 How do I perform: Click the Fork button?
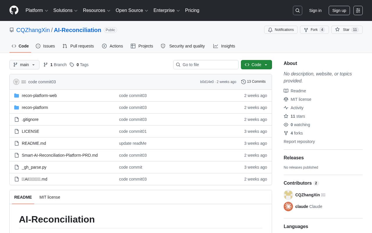pyautogui.click(x=314, y=30)
